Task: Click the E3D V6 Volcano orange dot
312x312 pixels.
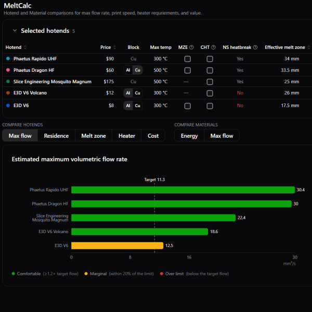Action: [8, 93]
